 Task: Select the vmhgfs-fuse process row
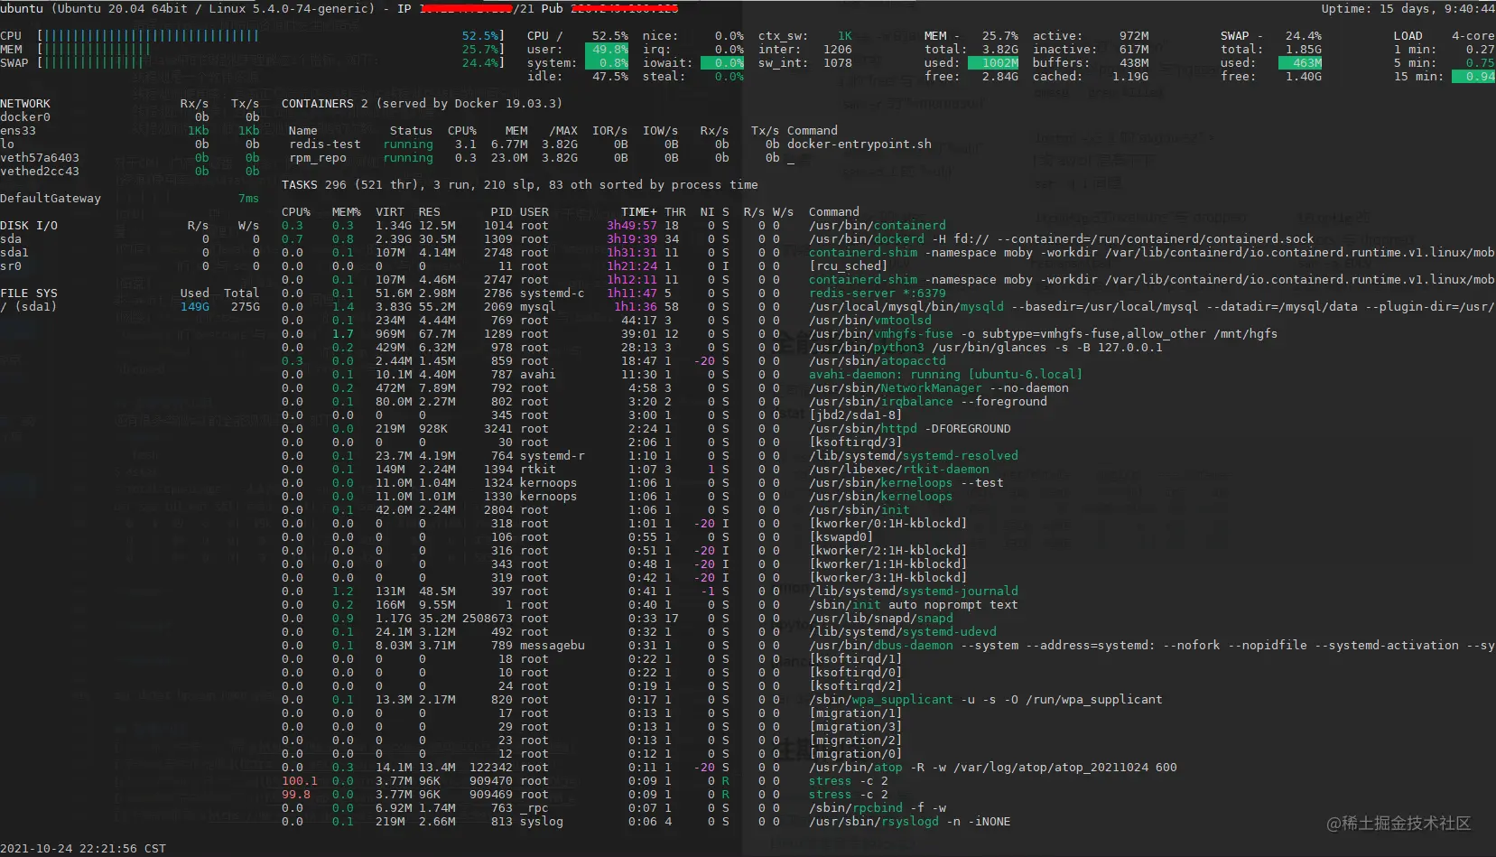click(x=779, y=334)
